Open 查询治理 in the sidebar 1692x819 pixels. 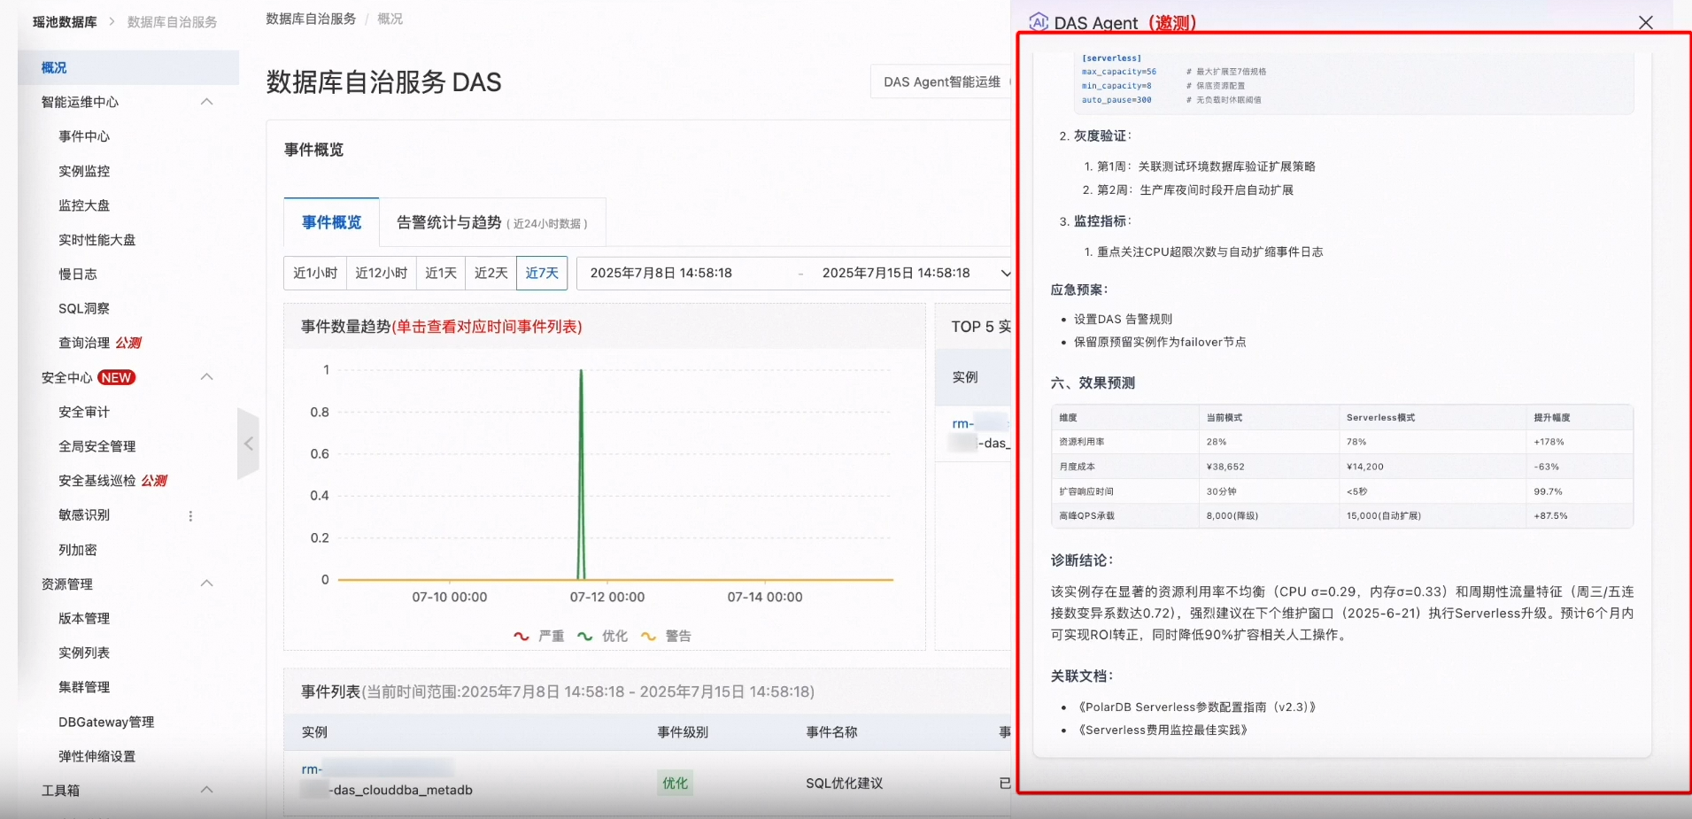tap(84, 343)
